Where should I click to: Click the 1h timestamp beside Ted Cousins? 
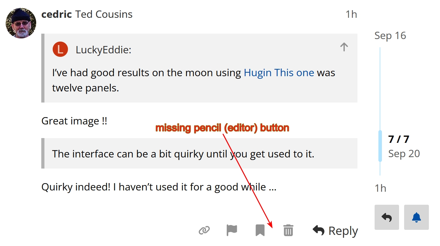pyautogui.click(x=351, y=14)
